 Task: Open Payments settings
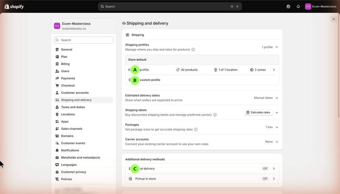click(83, 78)
